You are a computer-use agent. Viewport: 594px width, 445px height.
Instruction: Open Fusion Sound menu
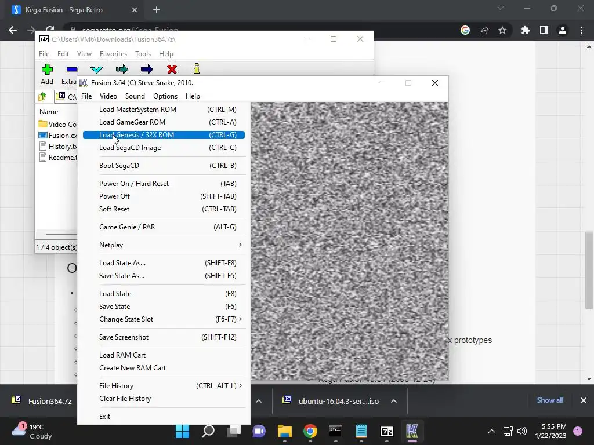click(x=135, y=96)
